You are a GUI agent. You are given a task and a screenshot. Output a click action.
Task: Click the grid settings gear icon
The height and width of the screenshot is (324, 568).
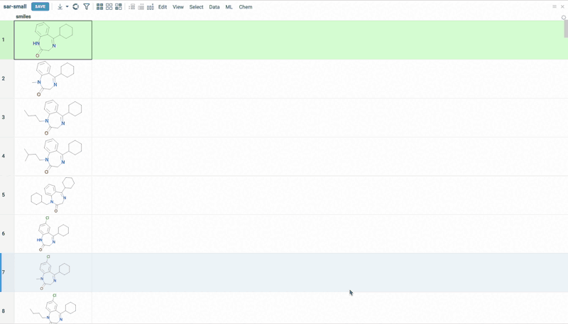coord(564,17)
